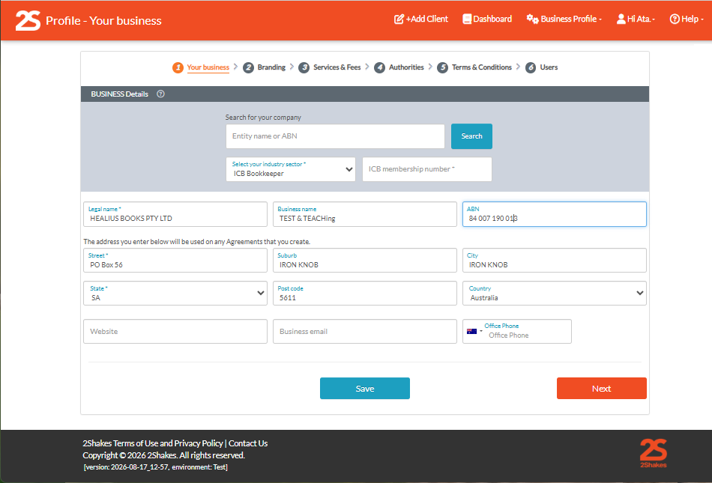Image resolution: width=712 pixels, height=483 pixels.
Task: Click step 3 circle icon for Services
Action: pos(304,67)
